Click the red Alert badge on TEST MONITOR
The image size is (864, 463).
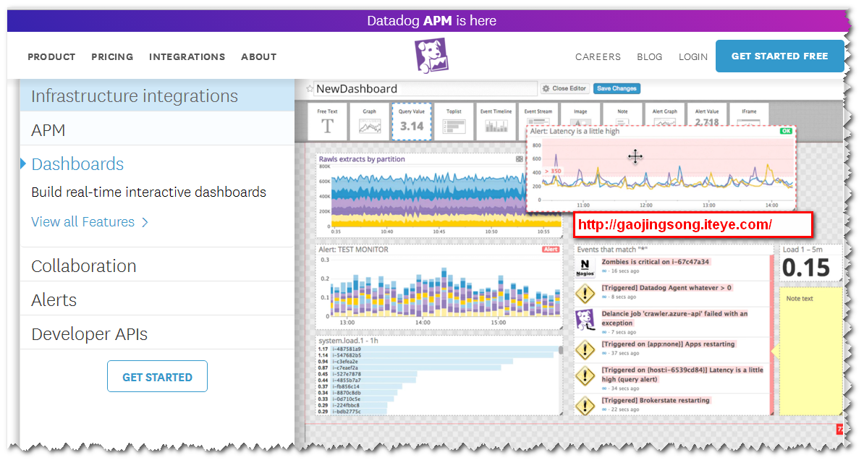[551, 250]
